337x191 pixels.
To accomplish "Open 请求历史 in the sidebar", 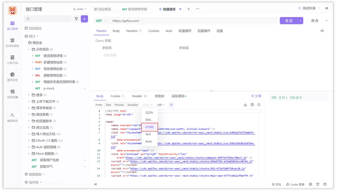I will click(12, 77).
